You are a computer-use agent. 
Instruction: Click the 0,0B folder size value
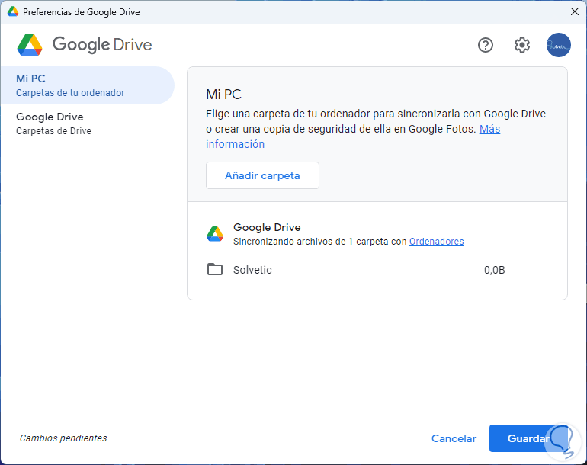495,270
